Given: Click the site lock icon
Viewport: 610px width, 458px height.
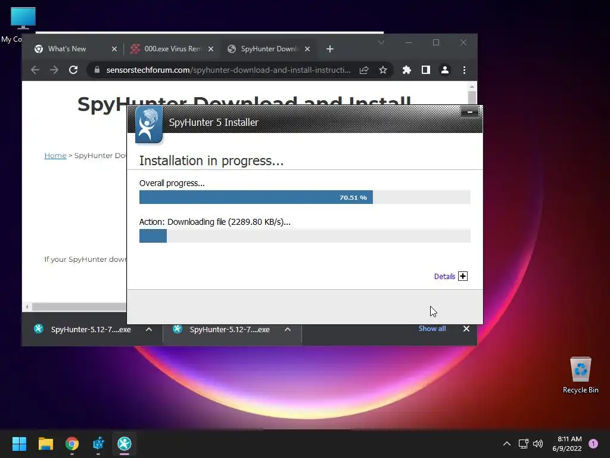Looking at the screenshot, I should coord(97,70).
